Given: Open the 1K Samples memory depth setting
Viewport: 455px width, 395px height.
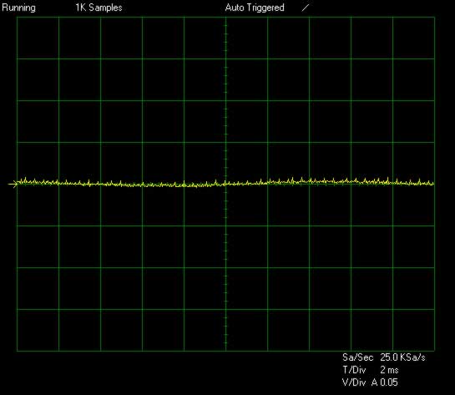Looking at the screenshot, I should 99,8.
